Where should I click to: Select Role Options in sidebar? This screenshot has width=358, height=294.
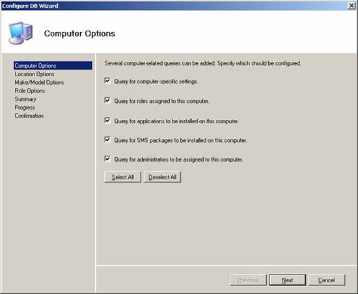30,91
